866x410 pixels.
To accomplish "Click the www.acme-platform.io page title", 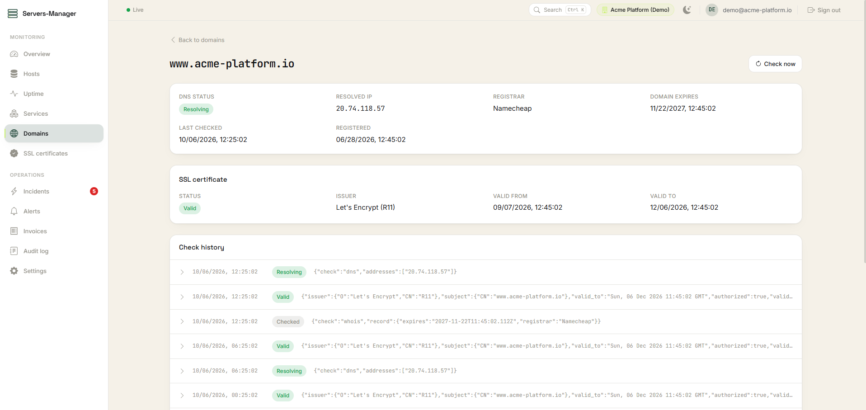I will click(x=232, y=64).
